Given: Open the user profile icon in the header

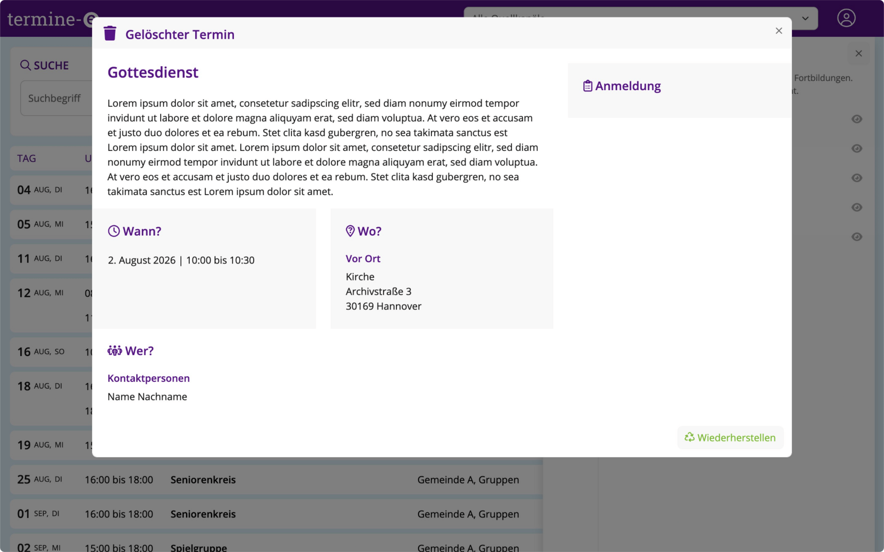Looking at the screenshot, I should click(846, 18).
